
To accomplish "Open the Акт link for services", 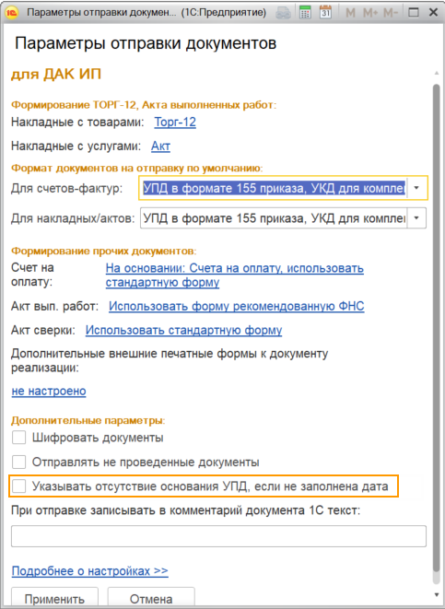I will (160, 146).
